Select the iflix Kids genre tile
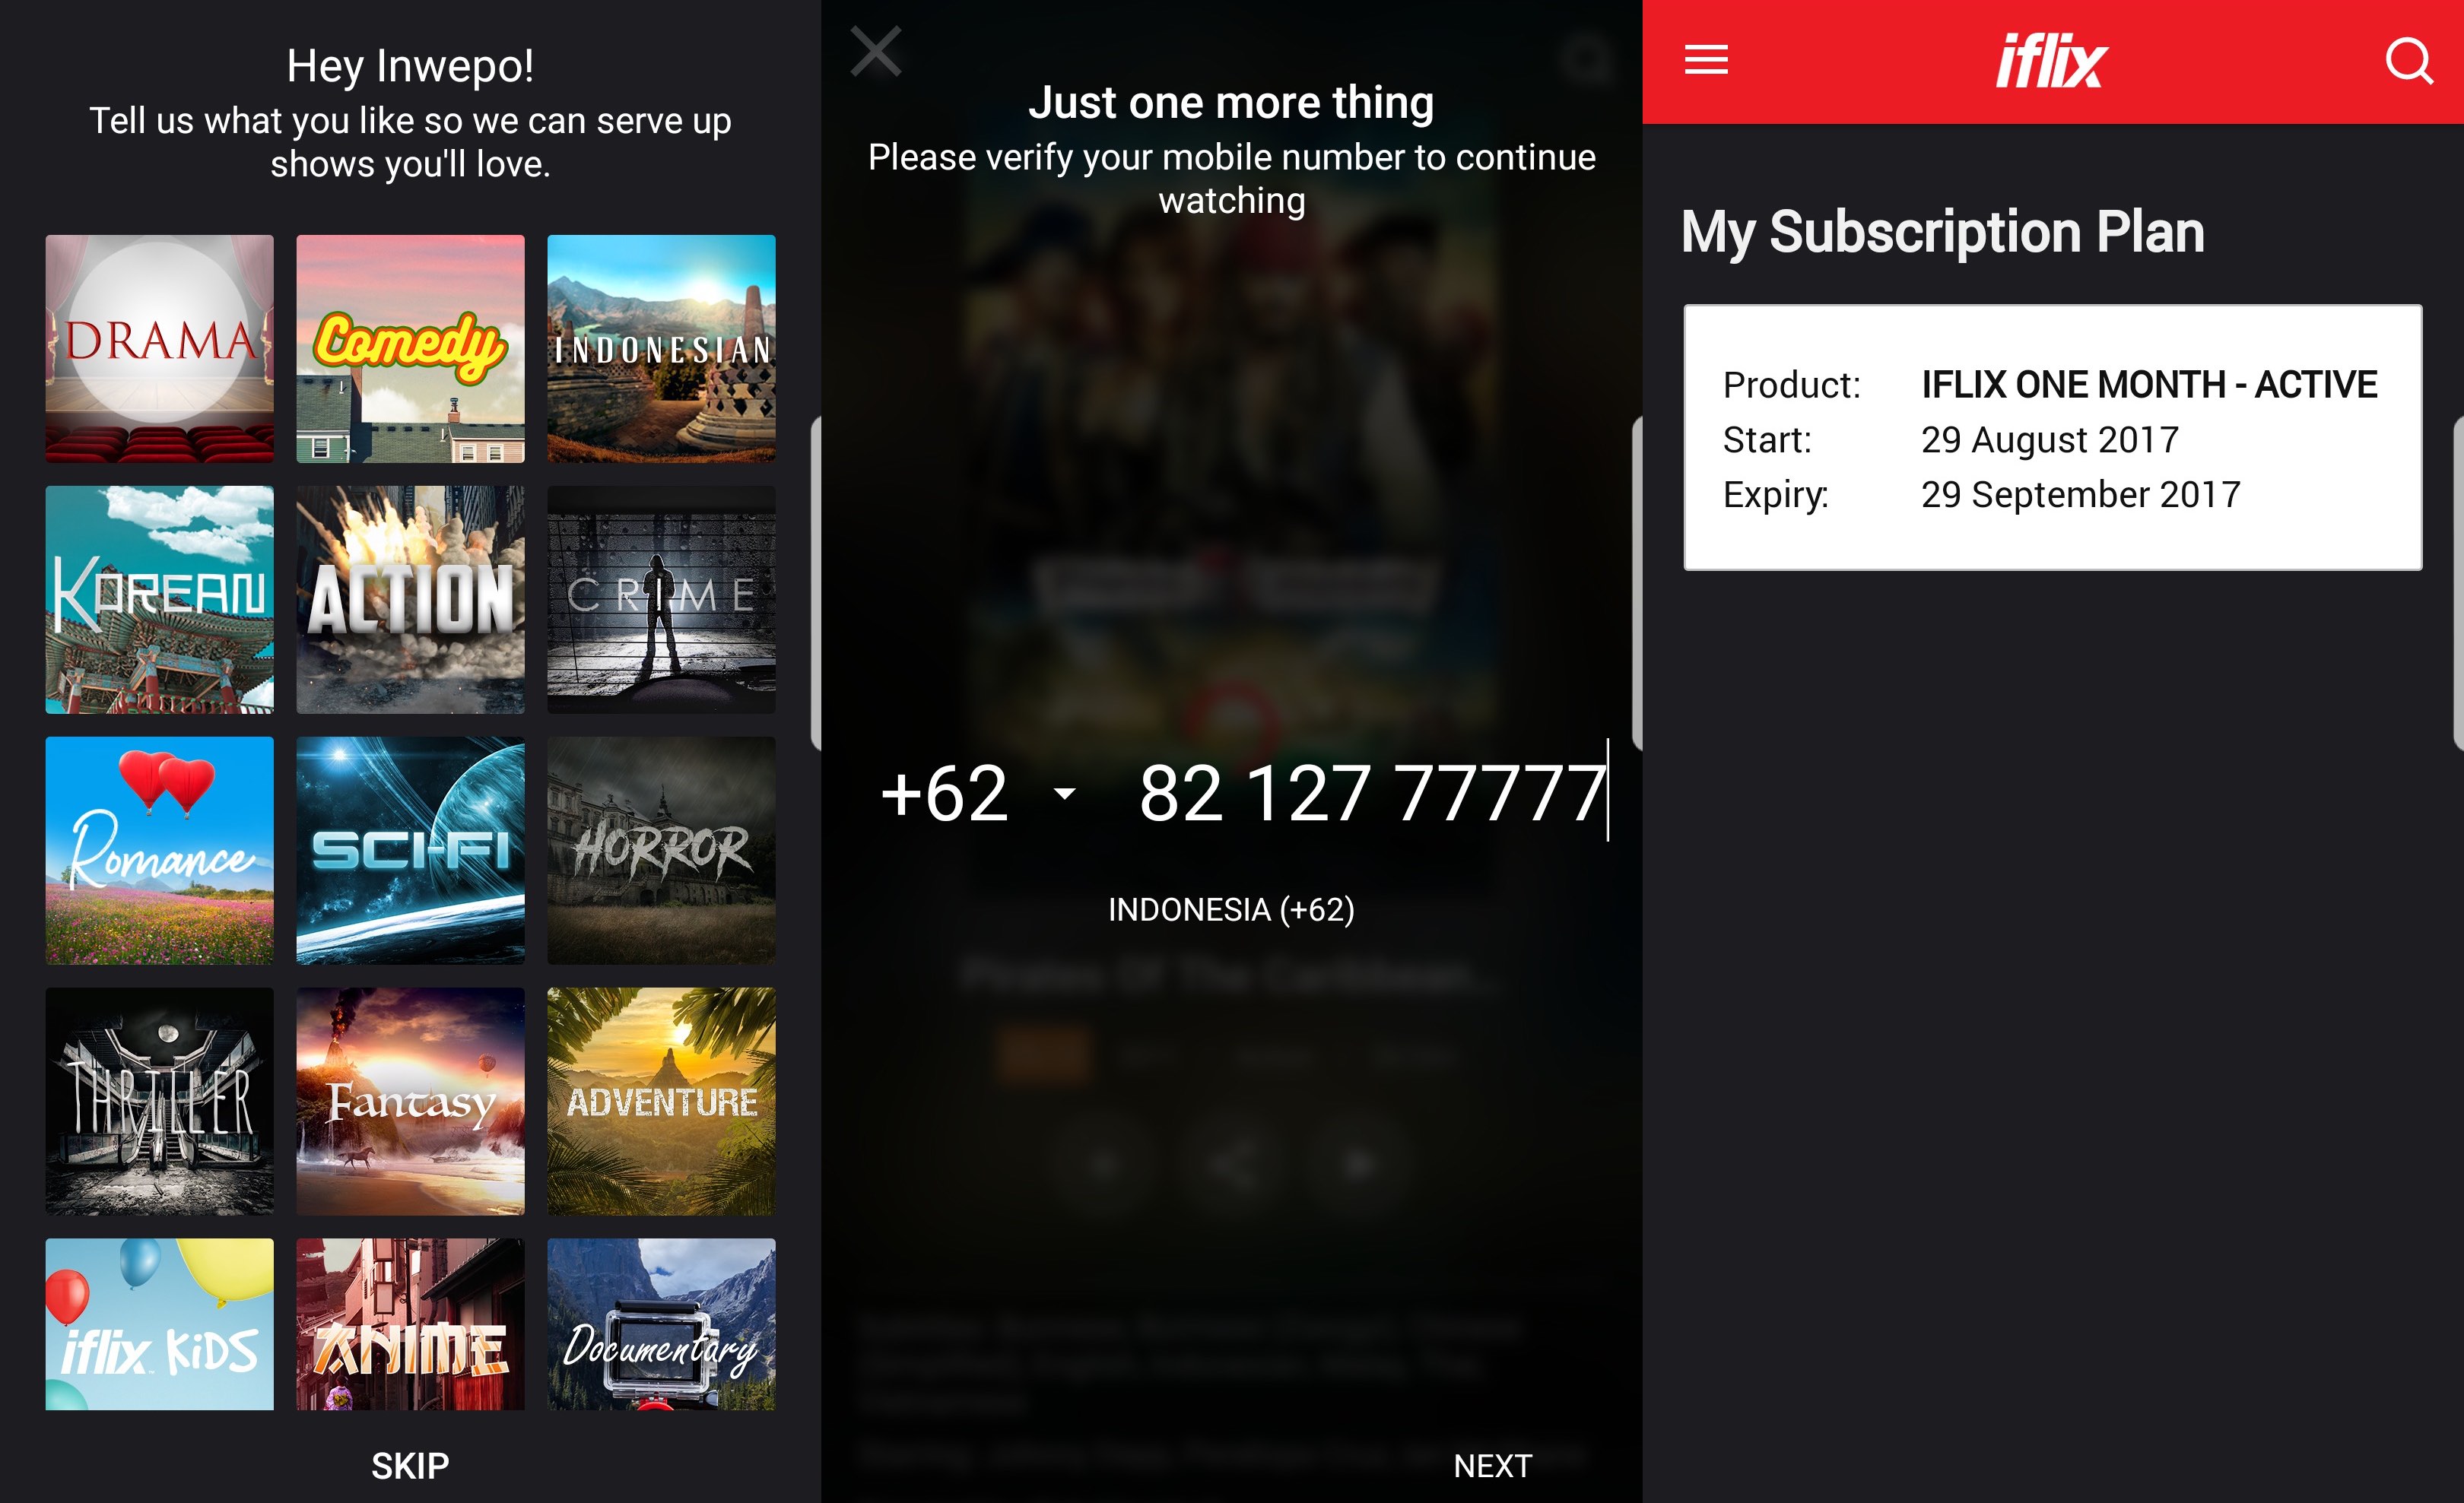The height and width of the screenshot is (1503, 2464). tap(160, 1324)
